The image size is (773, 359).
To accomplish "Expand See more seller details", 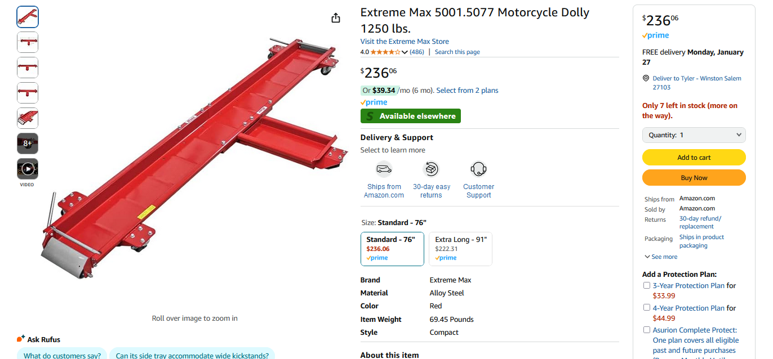I will (x=661, y=257).
